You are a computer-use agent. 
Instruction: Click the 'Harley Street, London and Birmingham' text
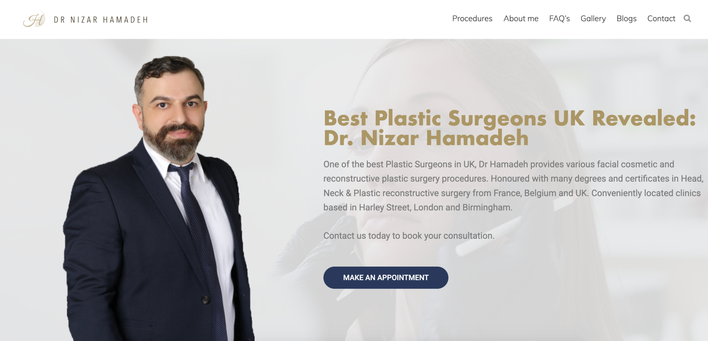coord(435,208)
